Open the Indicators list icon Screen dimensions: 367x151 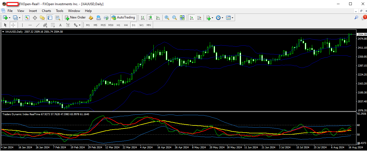click(x=208, y=18)
